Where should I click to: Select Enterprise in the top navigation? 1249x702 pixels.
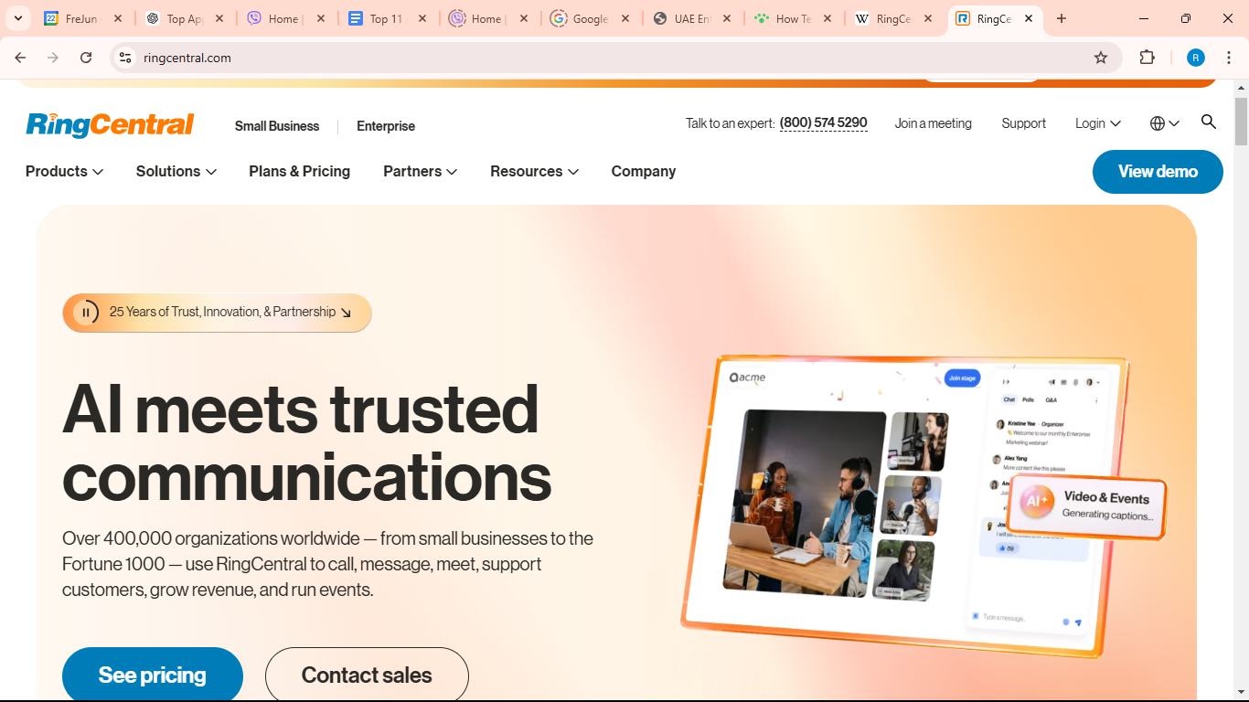(x=385, y=126)
